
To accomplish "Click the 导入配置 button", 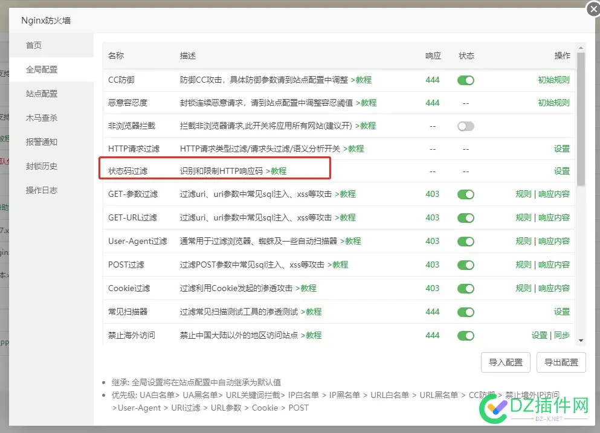I will (505, 362).
